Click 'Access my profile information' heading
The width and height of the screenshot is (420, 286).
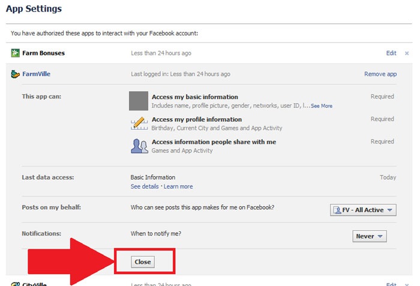coord(197,120)
